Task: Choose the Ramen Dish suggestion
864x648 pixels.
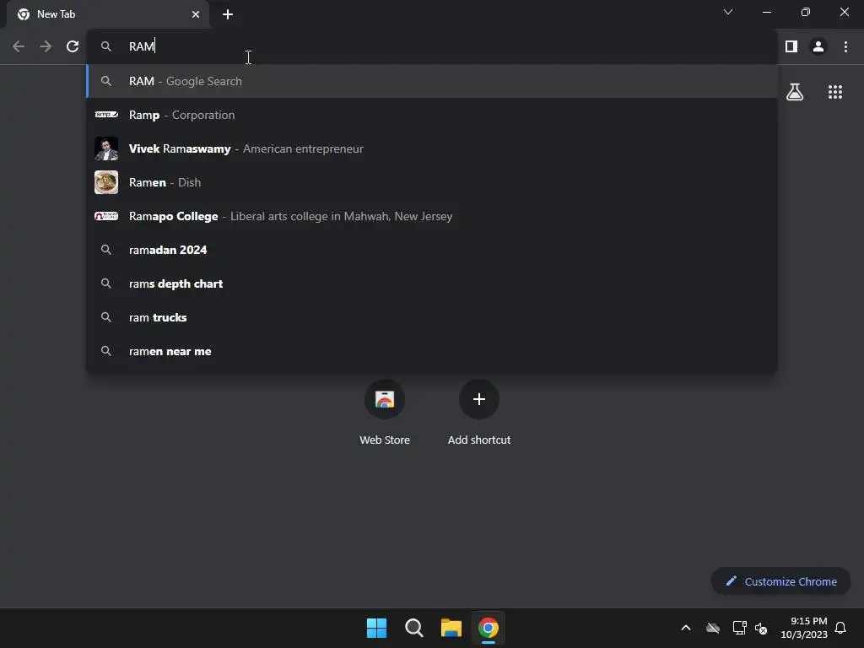Action: 432,182
